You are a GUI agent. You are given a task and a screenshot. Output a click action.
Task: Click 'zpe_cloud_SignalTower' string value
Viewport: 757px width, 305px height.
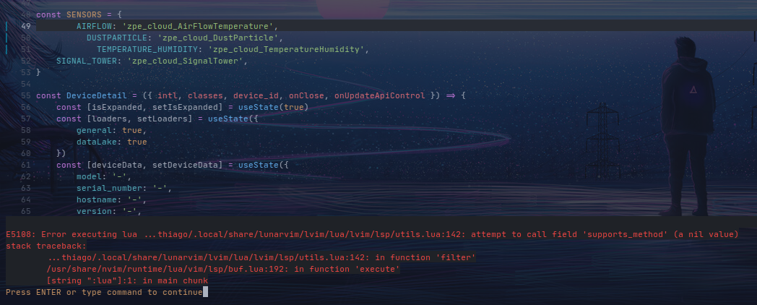(185, 61)
